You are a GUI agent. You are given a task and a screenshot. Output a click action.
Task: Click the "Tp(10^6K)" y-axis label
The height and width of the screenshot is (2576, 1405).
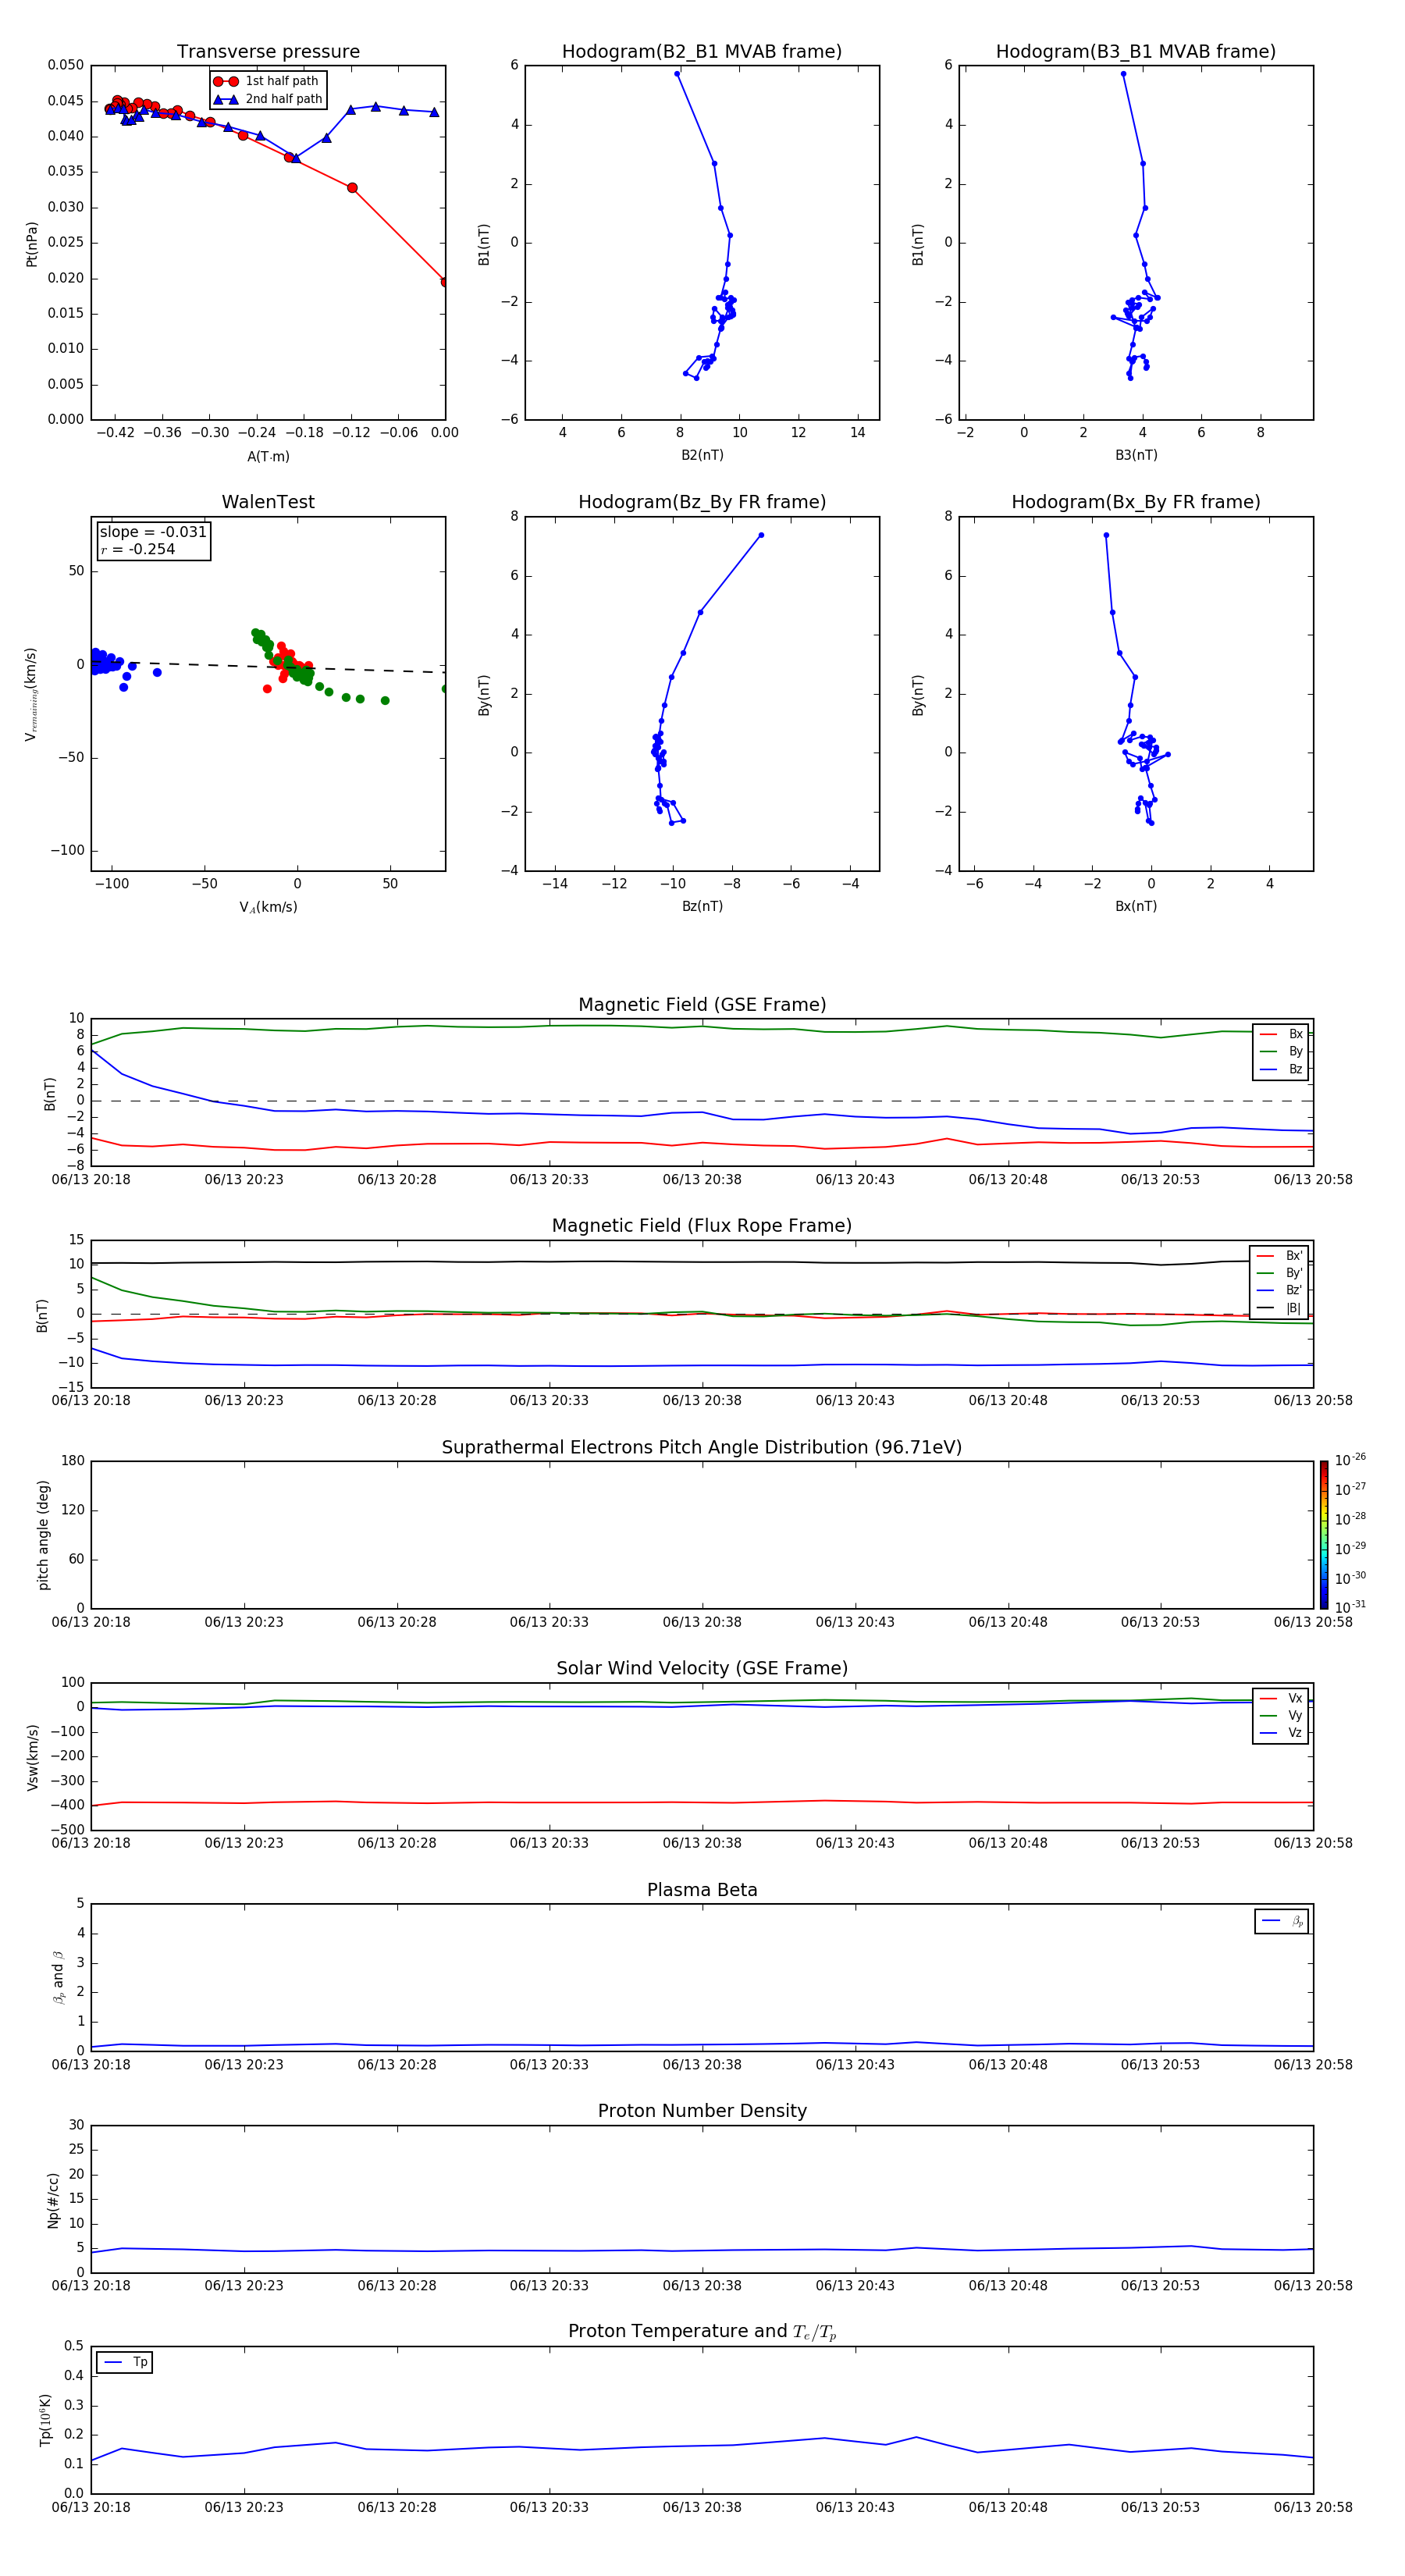pos(45,2420)
